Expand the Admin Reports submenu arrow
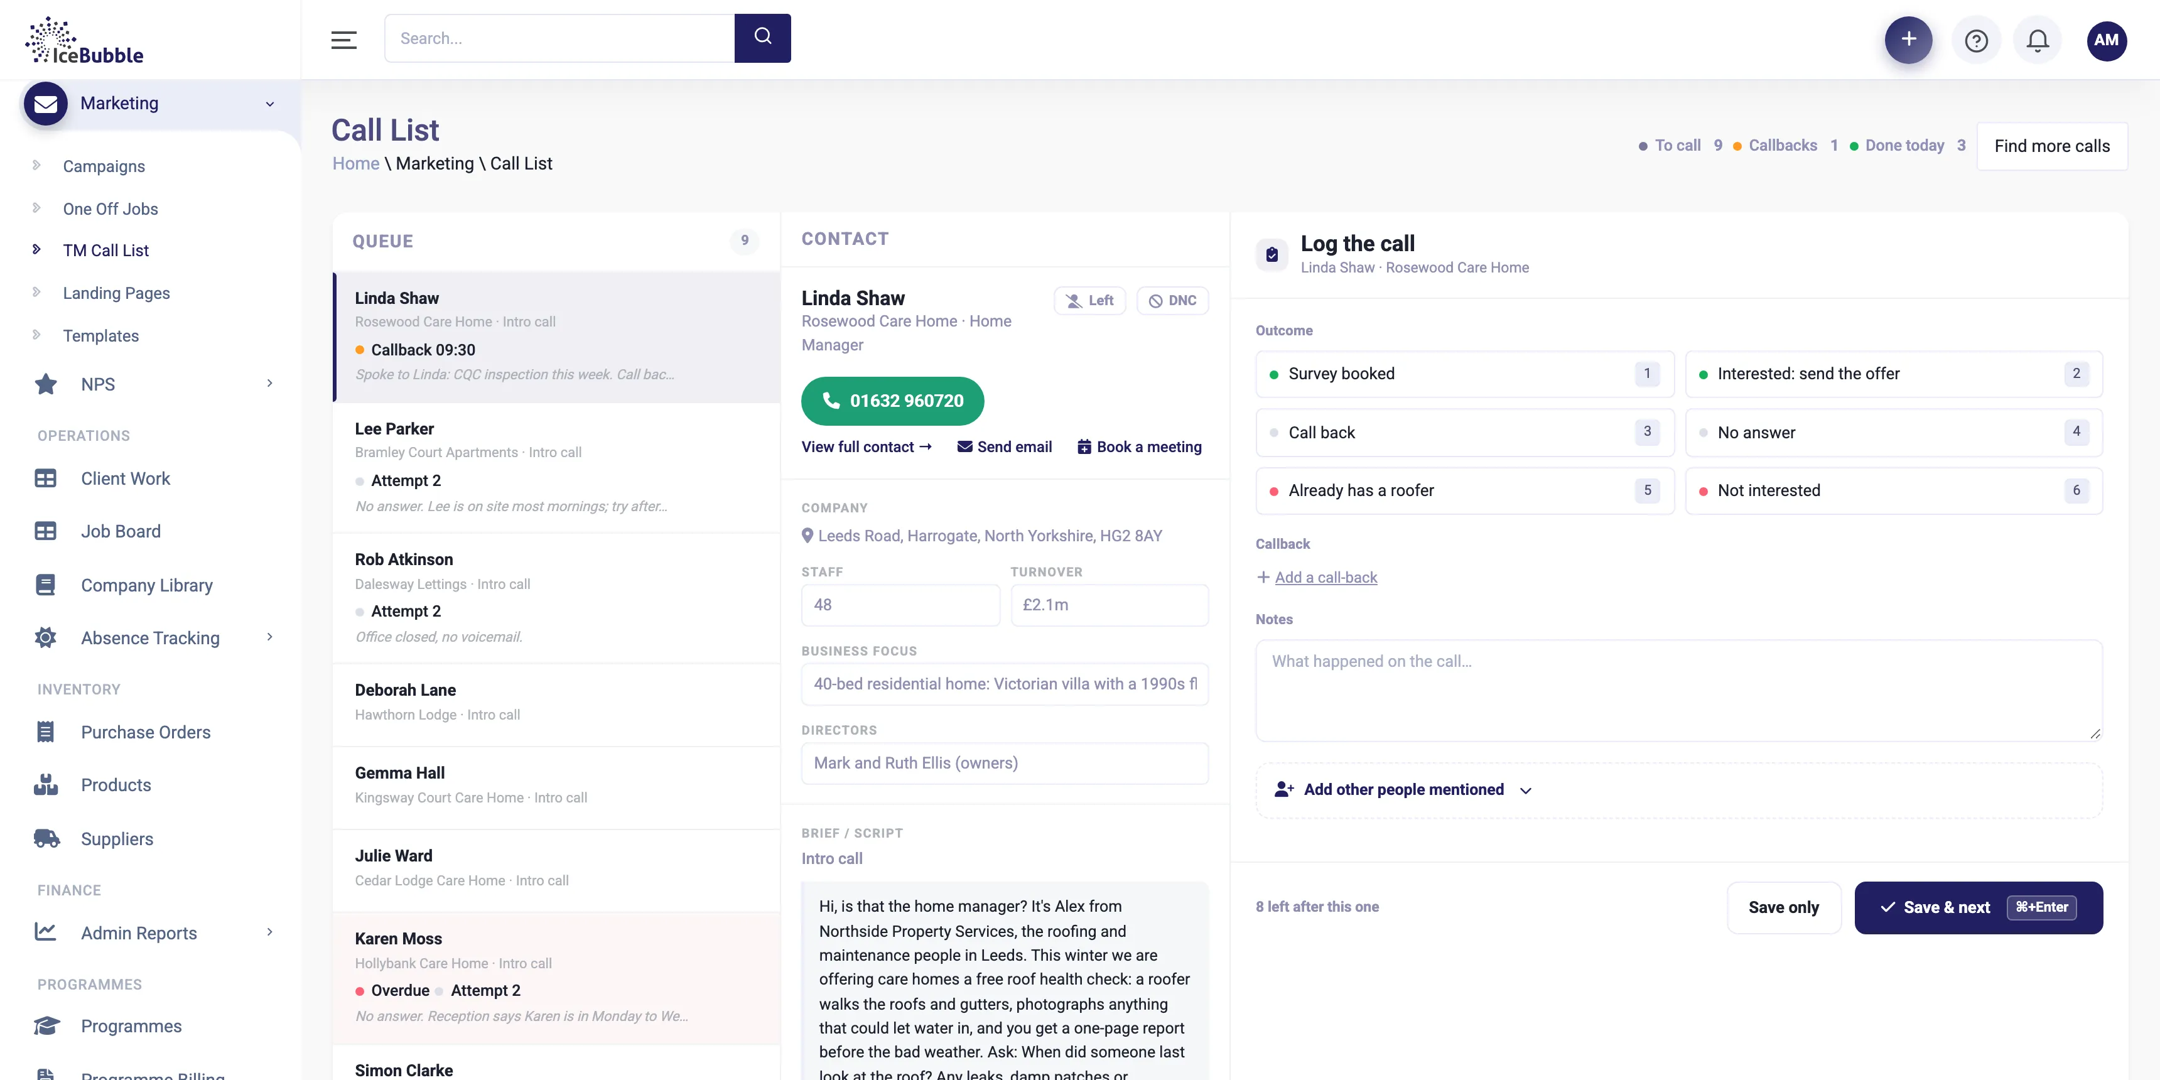The width and height of the screenshot is (2160, 1080). click(270, 932)
